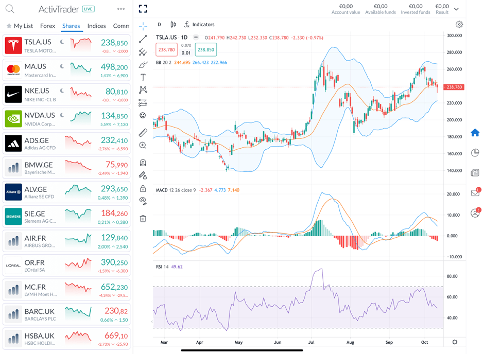Select the NVDA.US Nvidia row
This screenshot has width=484, height=354.
(66, 119)
